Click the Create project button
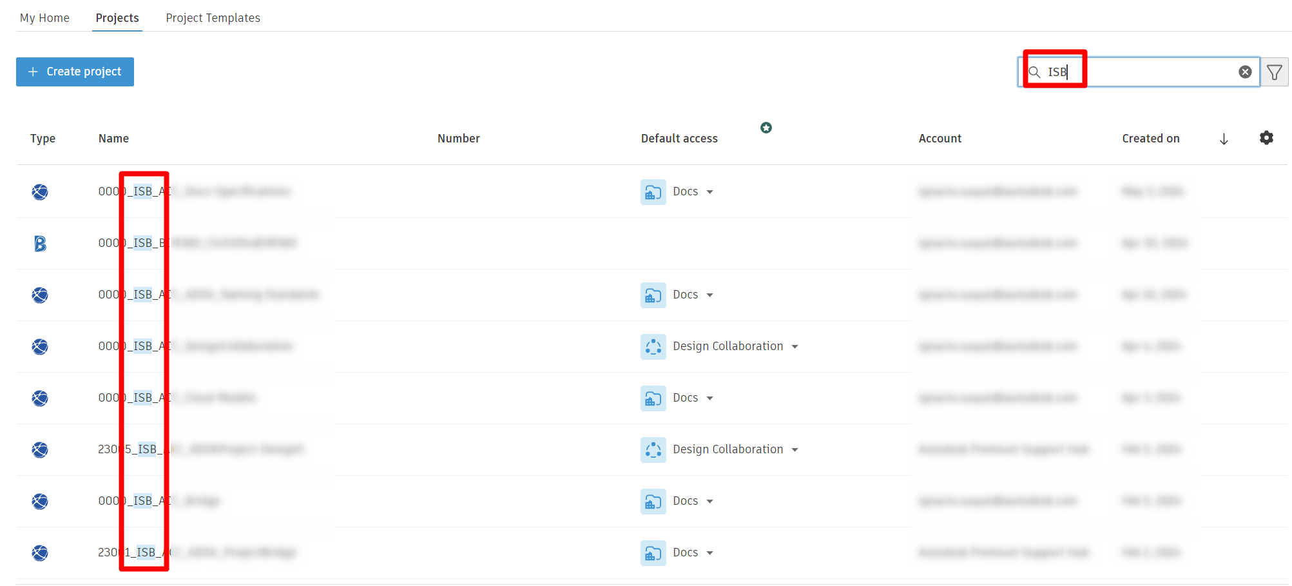The height and width of the screenshot is (586, 1292). 75,72
